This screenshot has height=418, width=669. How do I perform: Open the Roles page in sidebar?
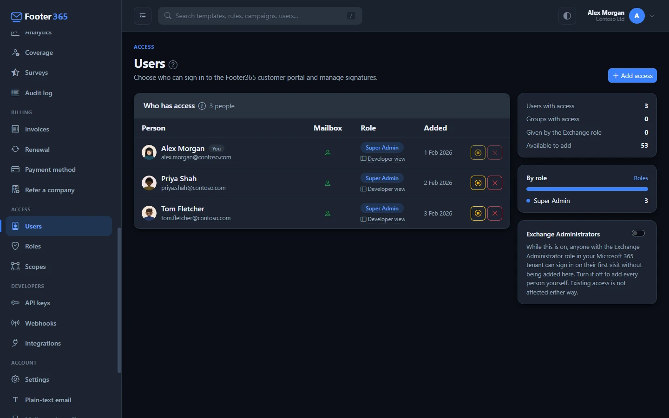59,246
